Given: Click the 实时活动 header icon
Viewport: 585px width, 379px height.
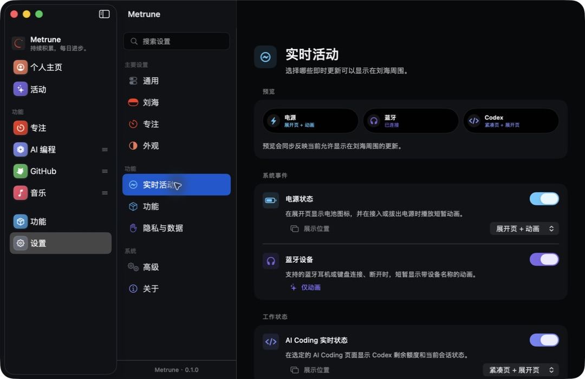Looking at the screenshot, I should [265, 57].
